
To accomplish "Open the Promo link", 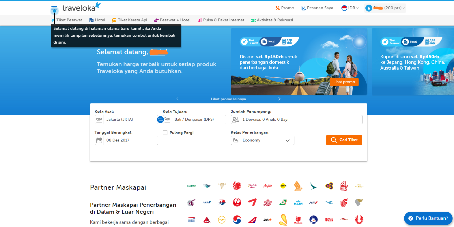I will click(285, 8).
